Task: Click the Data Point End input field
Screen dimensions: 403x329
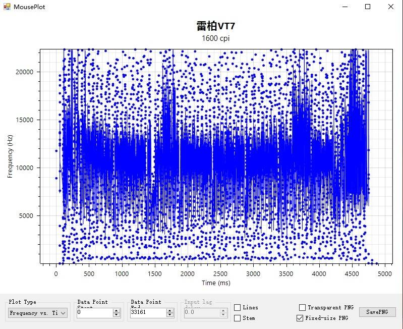Action: point(147,313)
